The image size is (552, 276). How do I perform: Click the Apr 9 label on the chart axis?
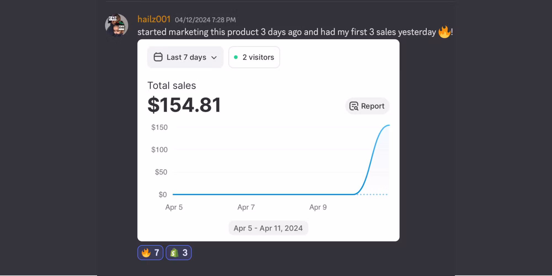pyautogui.click(x=318, y=207)
